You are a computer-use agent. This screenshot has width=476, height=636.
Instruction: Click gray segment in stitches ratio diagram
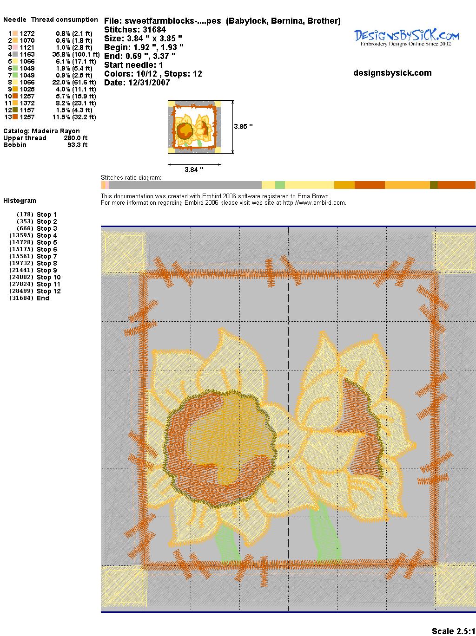pos(186,185)
